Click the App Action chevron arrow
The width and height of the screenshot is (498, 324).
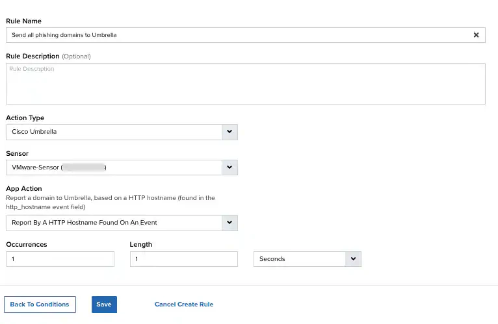(229, 223)
